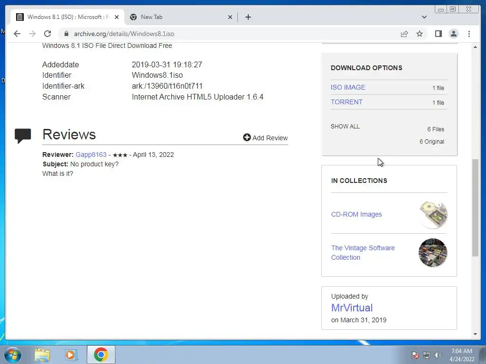Screen dimensions: 486x364
Task: Open the network tray icon
Action: click(427, 355)
